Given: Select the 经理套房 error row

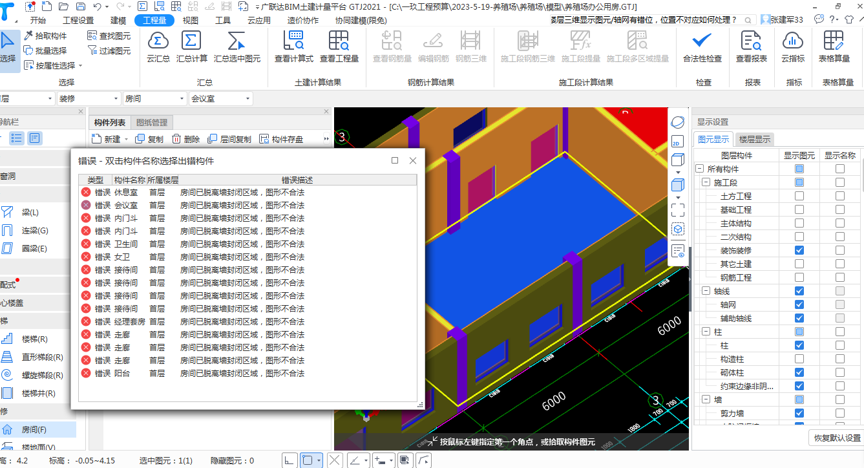Looking at the screenshot, I should pyautogui.click(x=248, y=321).
